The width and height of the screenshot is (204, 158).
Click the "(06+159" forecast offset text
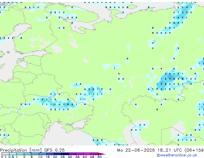194,150
